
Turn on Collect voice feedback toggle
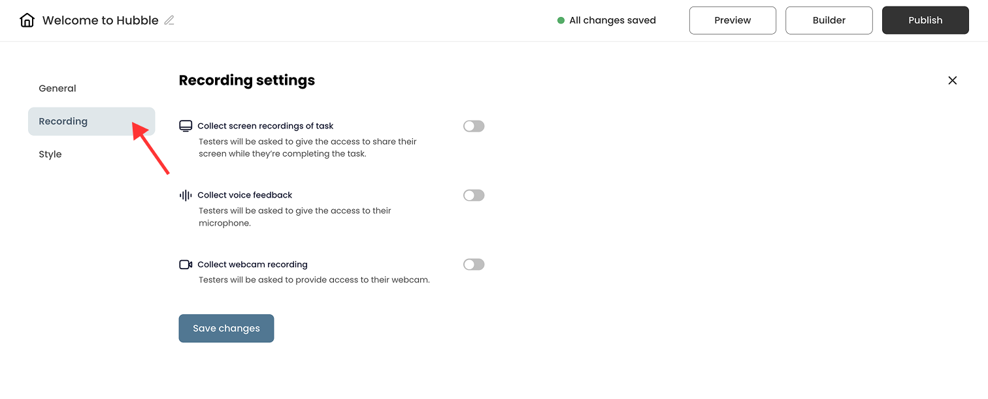click(474, 195)
